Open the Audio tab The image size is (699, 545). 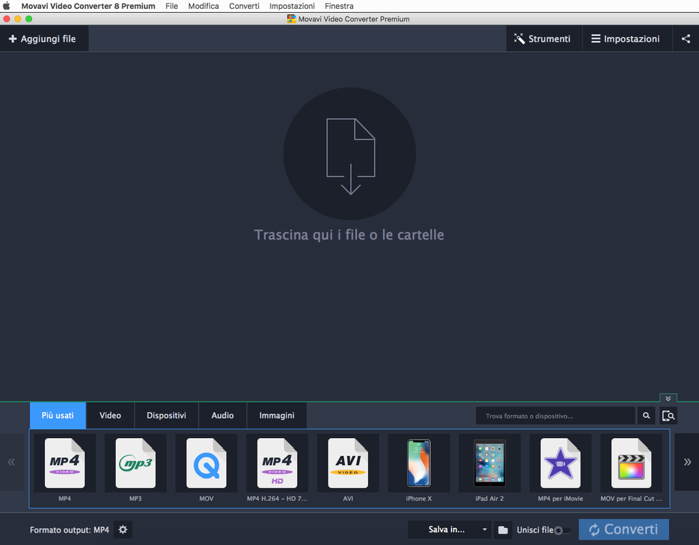[x=223, y=416]
